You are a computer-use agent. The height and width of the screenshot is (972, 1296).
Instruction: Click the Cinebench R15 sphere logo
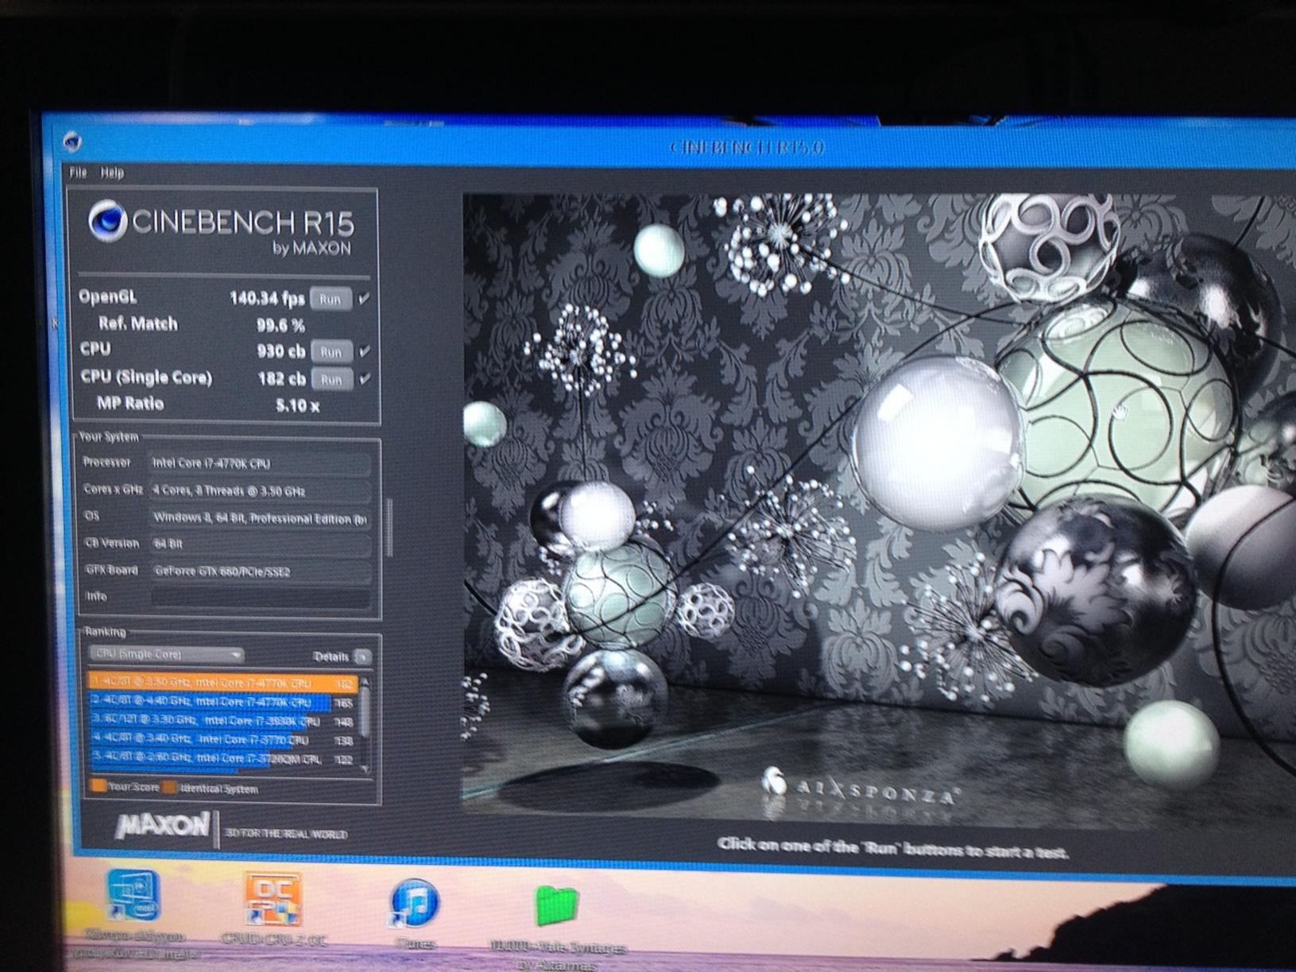106,220
